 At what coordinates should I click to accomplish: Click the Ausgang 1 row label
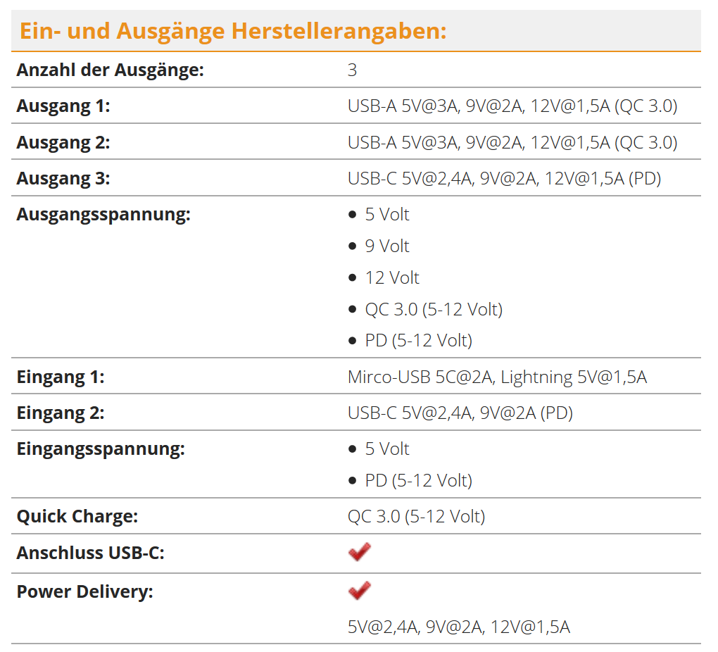point(63,106)
